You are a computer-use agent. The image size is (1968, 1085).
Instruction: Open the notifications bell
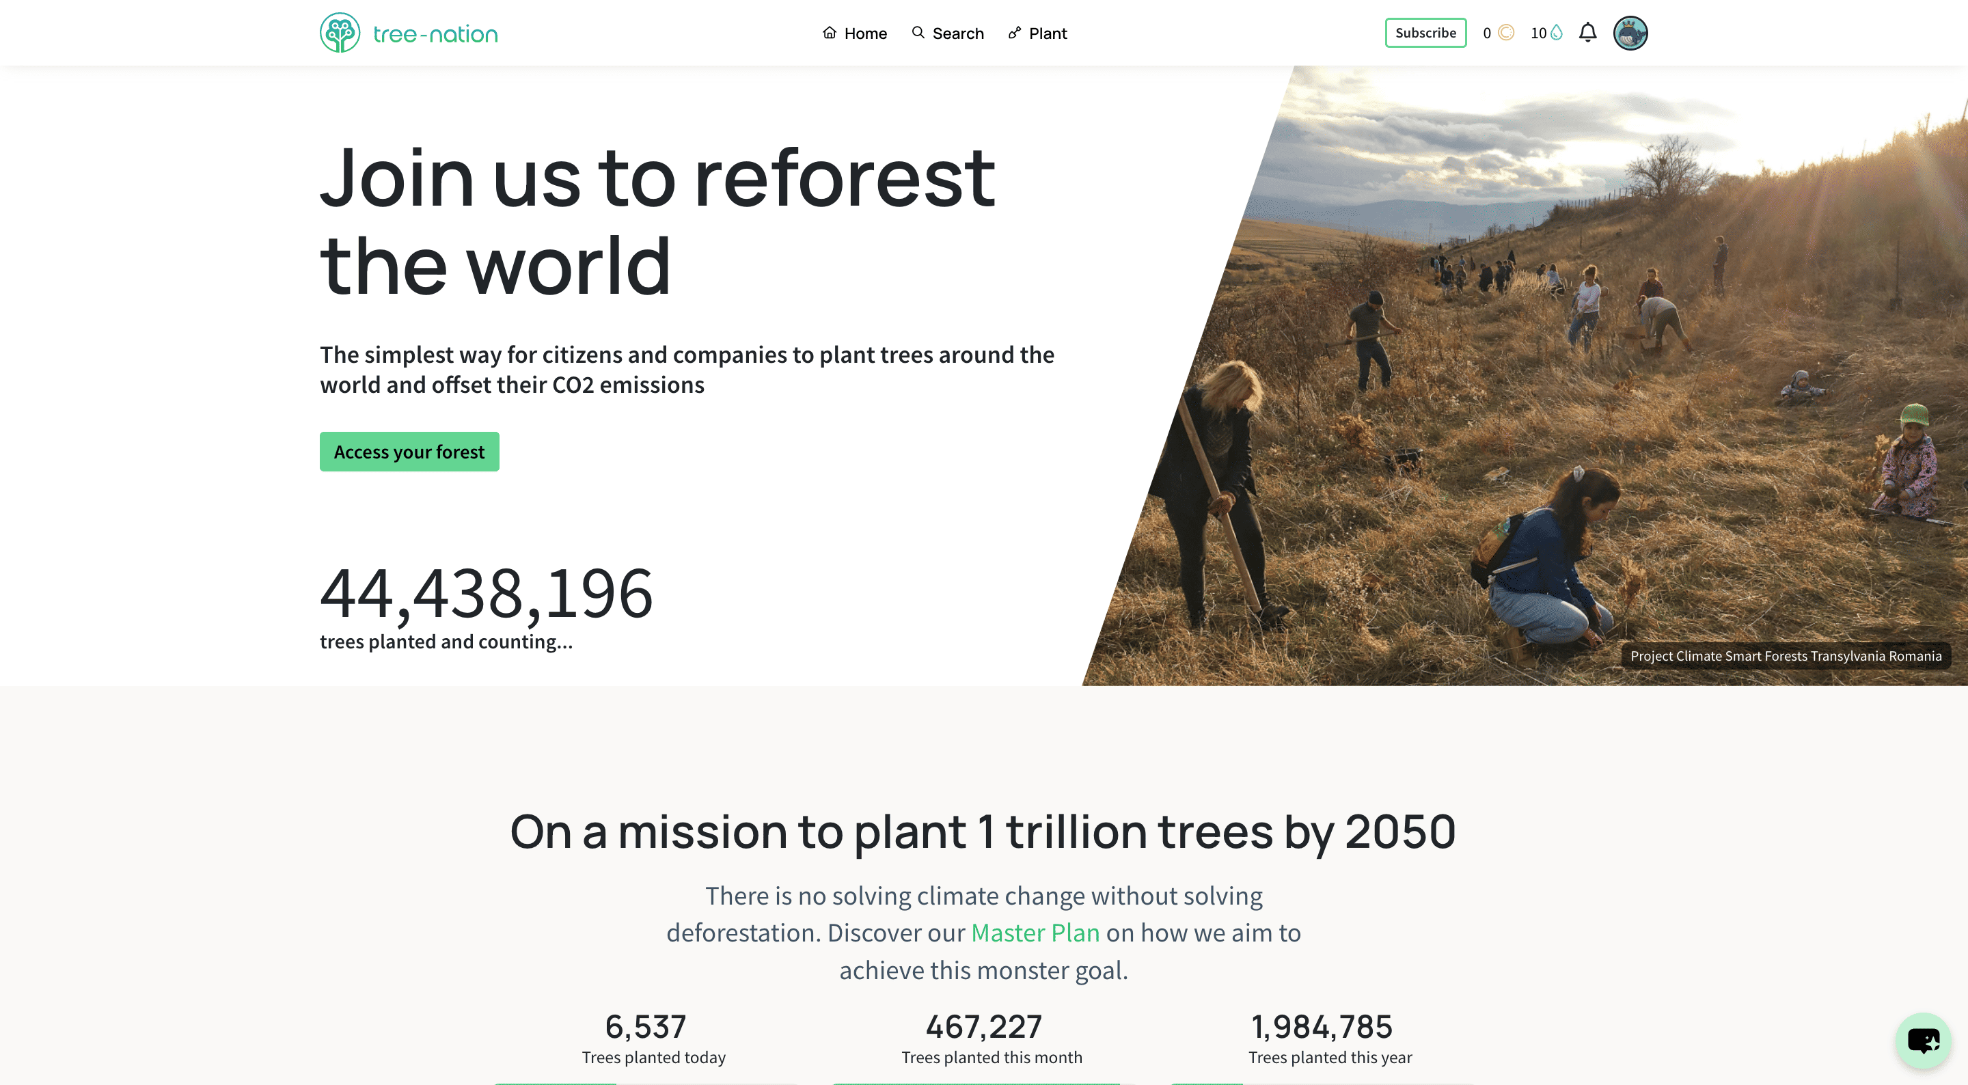point(1587,33)
